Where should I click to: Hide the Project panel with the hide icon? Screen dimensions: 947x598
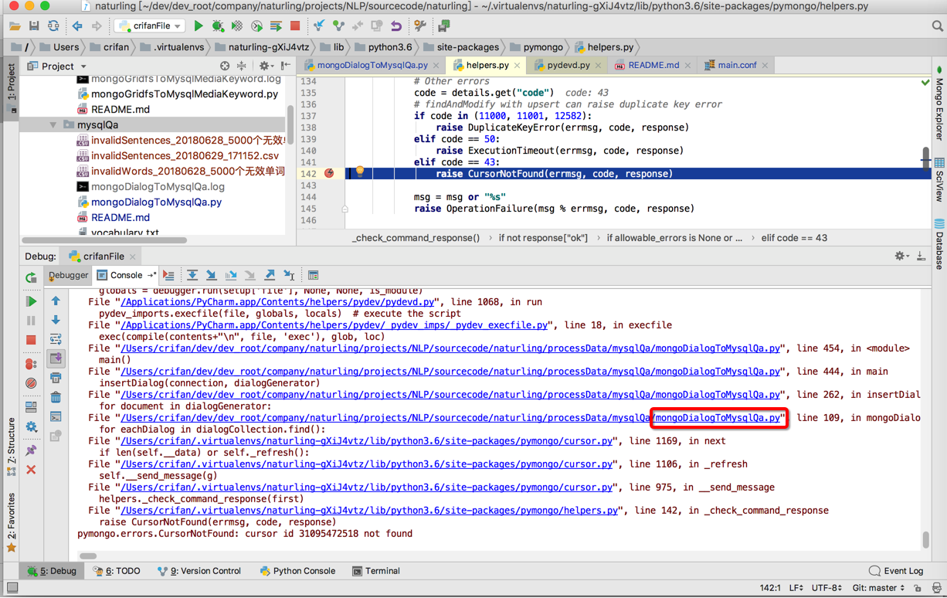pyautogui.click(x=286, y=66)
